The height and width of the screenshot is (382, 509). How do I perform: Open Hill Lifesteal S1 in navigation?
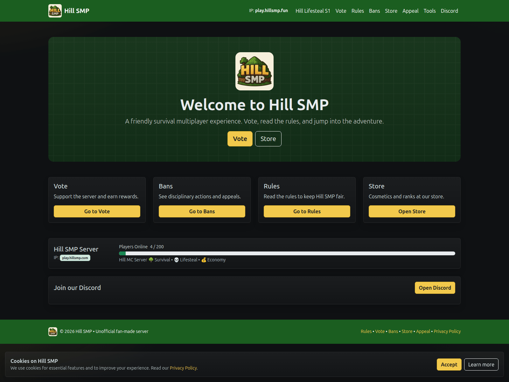click(313, 11)
